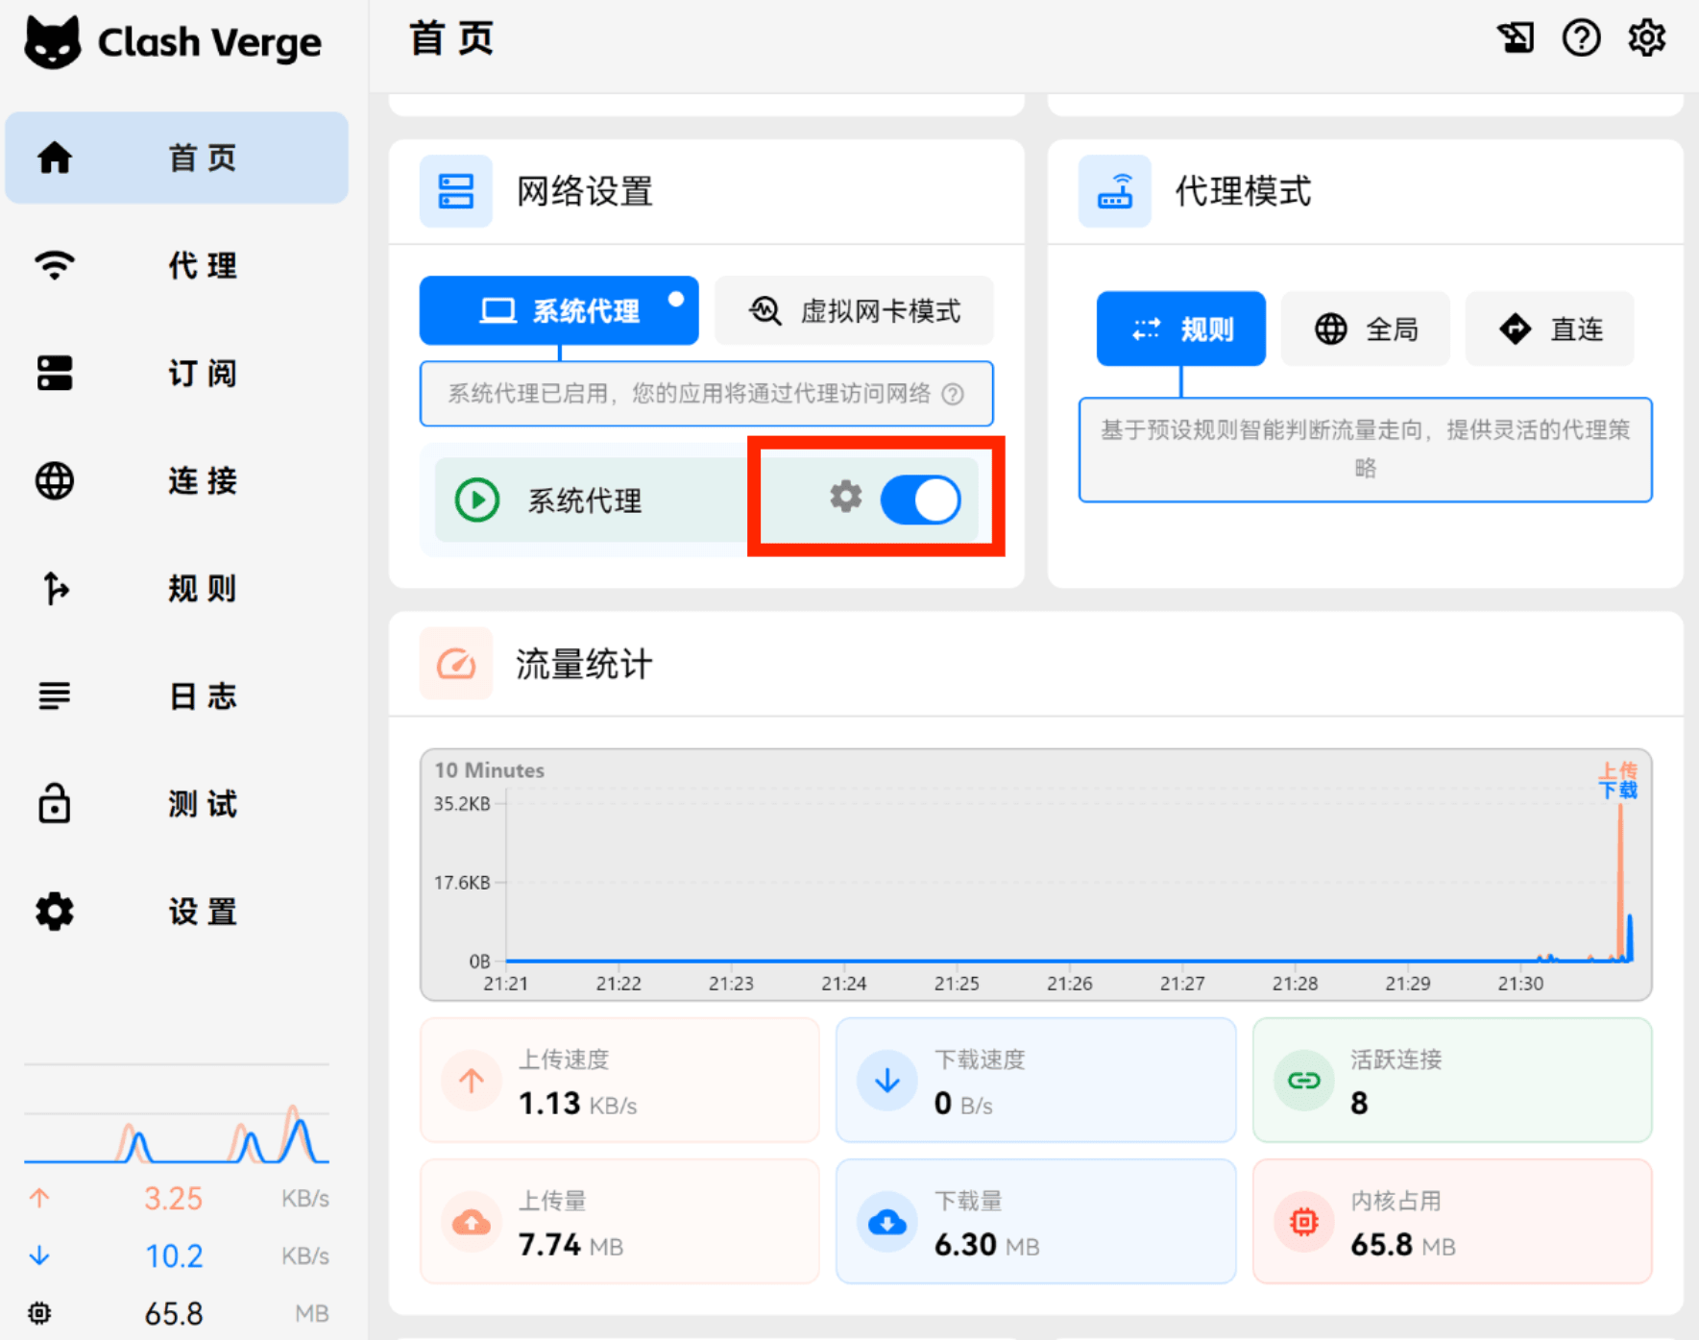Click the green play icon beside 系统代理
The image size is (1699, 1340).
click(x=477, y=500)
